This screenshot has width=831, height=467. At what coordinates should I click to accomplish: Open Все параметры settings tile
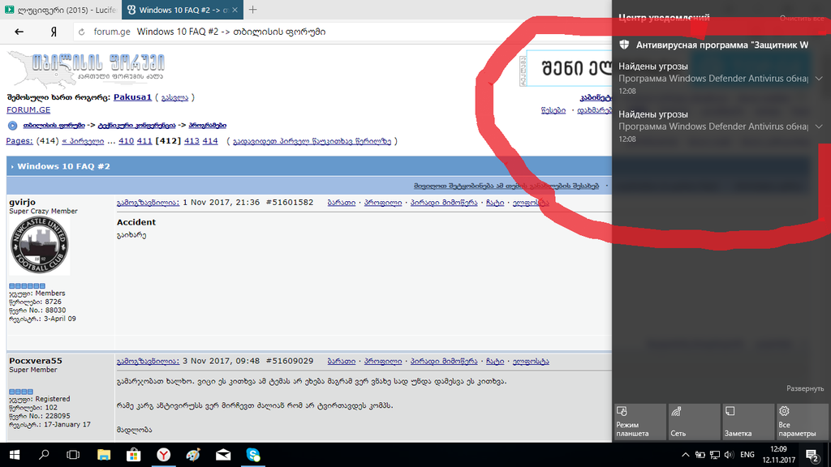click(x=802, y=422)
